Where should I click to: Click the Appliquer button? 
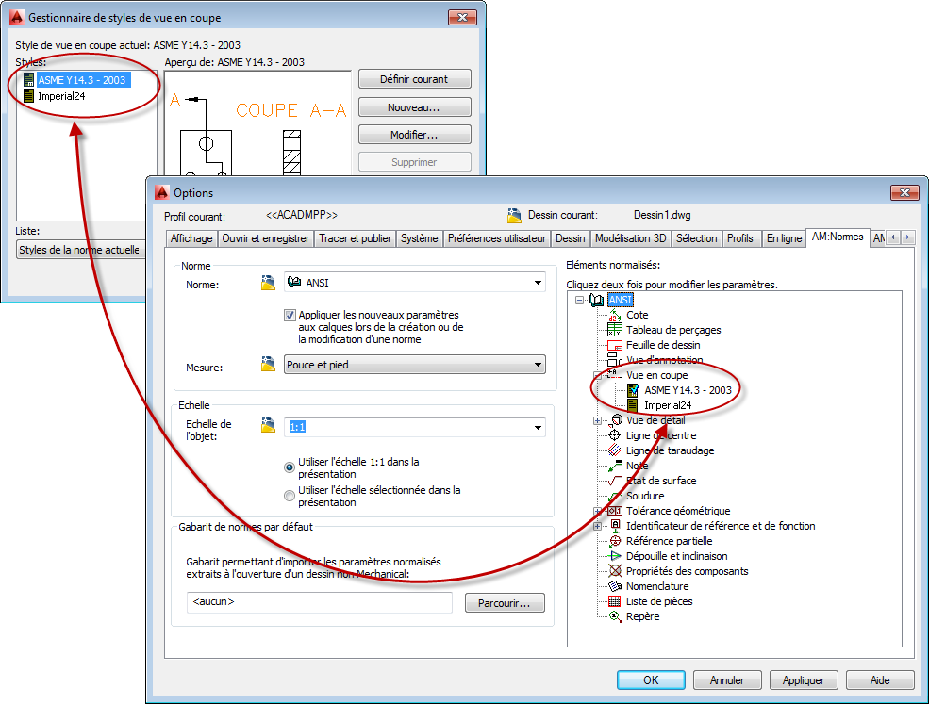tap(804, 680)
